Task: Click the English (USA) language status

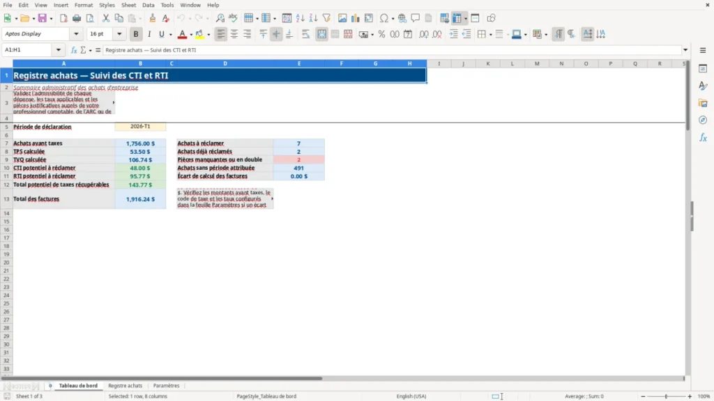Action: (x=411, y=396)
